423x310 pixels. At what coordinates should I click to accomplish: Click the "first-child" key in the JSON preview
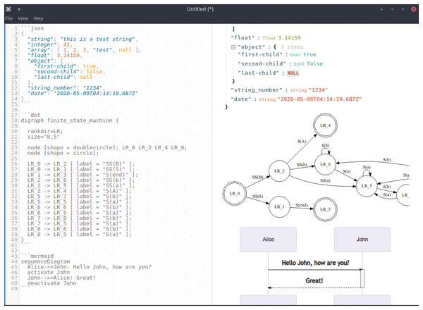point(260,55)
